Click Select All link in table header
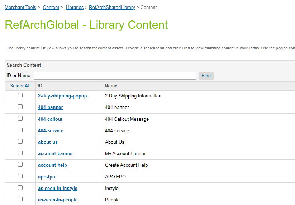Viewport: 295px width, 205px height. tap(20, 86)
